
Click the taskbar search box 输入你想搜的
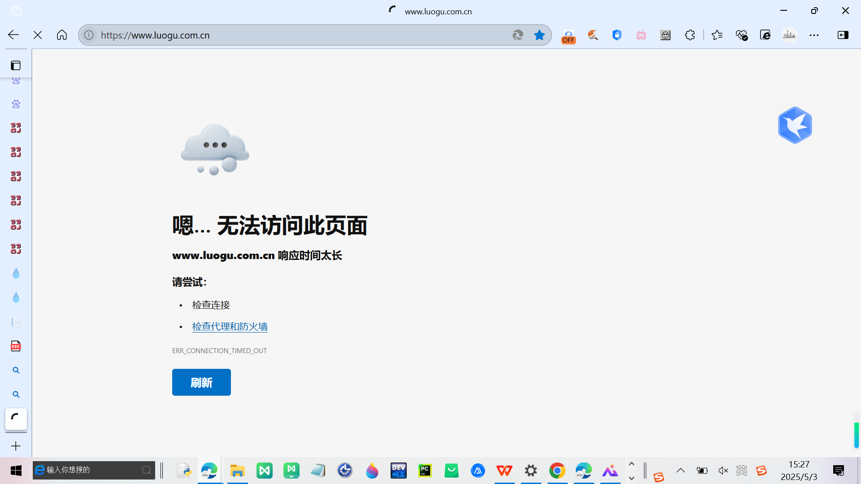pyautogui.click(x=94, y=470)
